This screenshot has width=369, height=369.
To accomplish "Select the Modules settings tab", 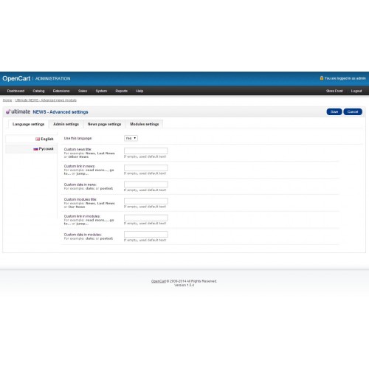I will (x=145, y=124).
